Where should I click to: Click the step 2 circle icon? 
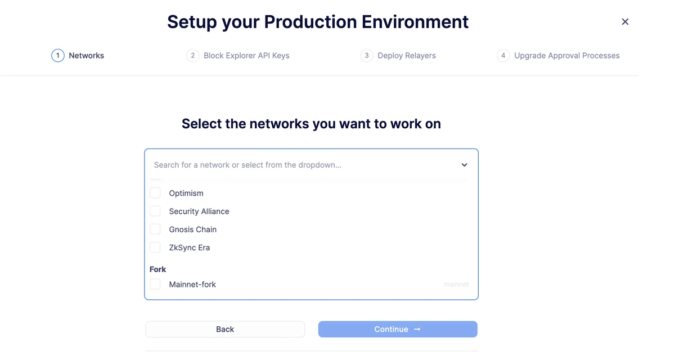tap(192, 56)
